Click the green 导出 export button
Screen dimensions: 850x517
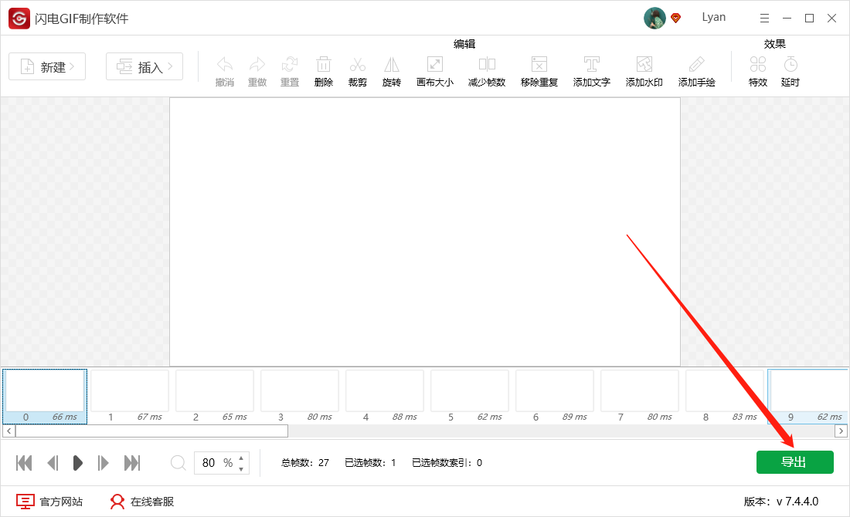pos(795,461)
